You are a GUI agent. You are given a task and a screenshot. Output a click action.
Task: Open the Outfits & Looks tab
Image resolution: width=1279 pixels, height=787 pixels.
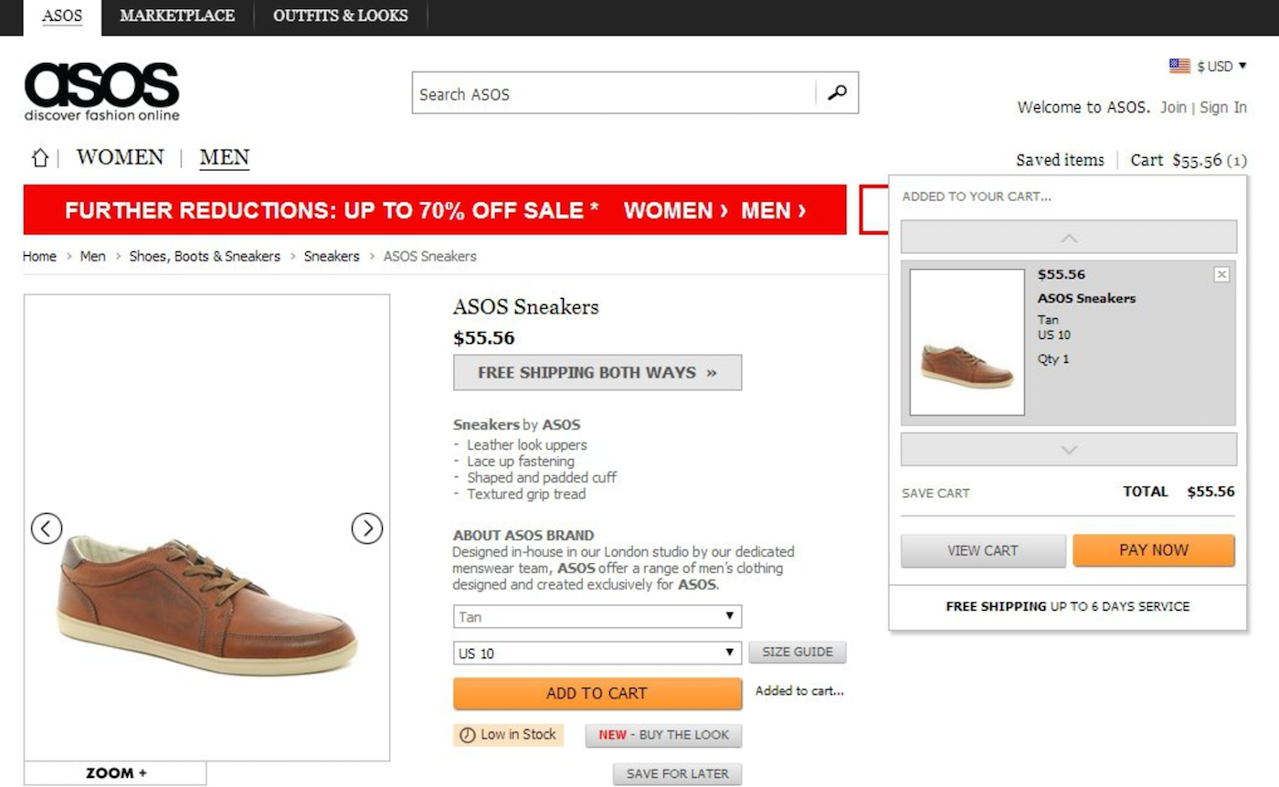pos(340,16)
